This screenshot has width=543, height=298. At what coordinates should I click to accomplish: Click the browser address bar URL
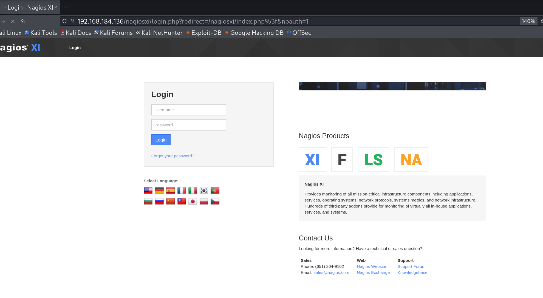pos(193,21)
